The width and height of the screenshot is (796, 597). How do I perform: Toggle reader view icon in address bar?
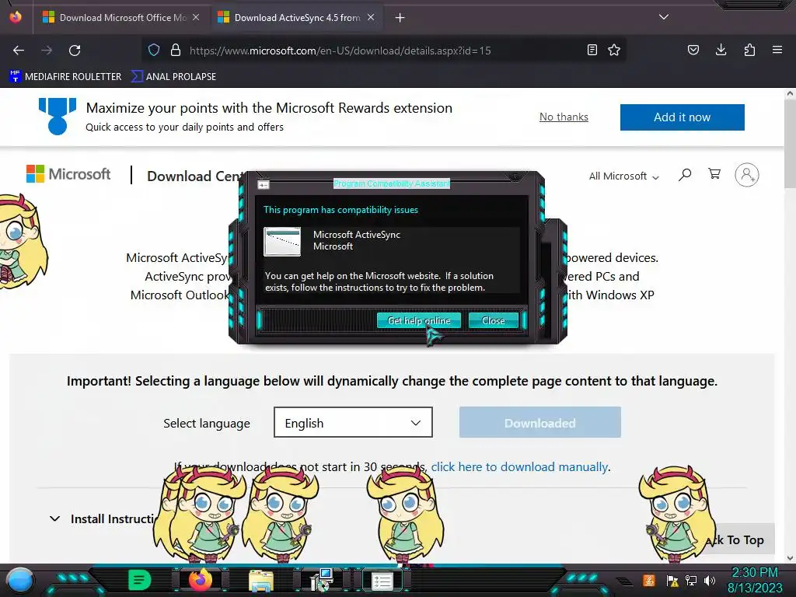point(592,50)
